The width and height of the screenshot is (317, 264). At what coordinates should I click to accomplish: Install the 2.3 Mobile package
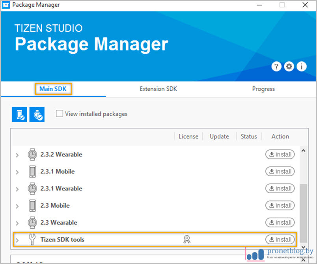280,205
